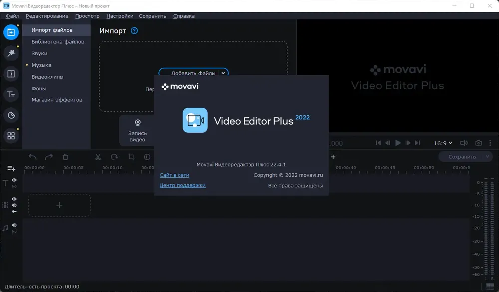Select Импорт файлов in sidebar list
The image size is (499, 292).
[56, 30]
